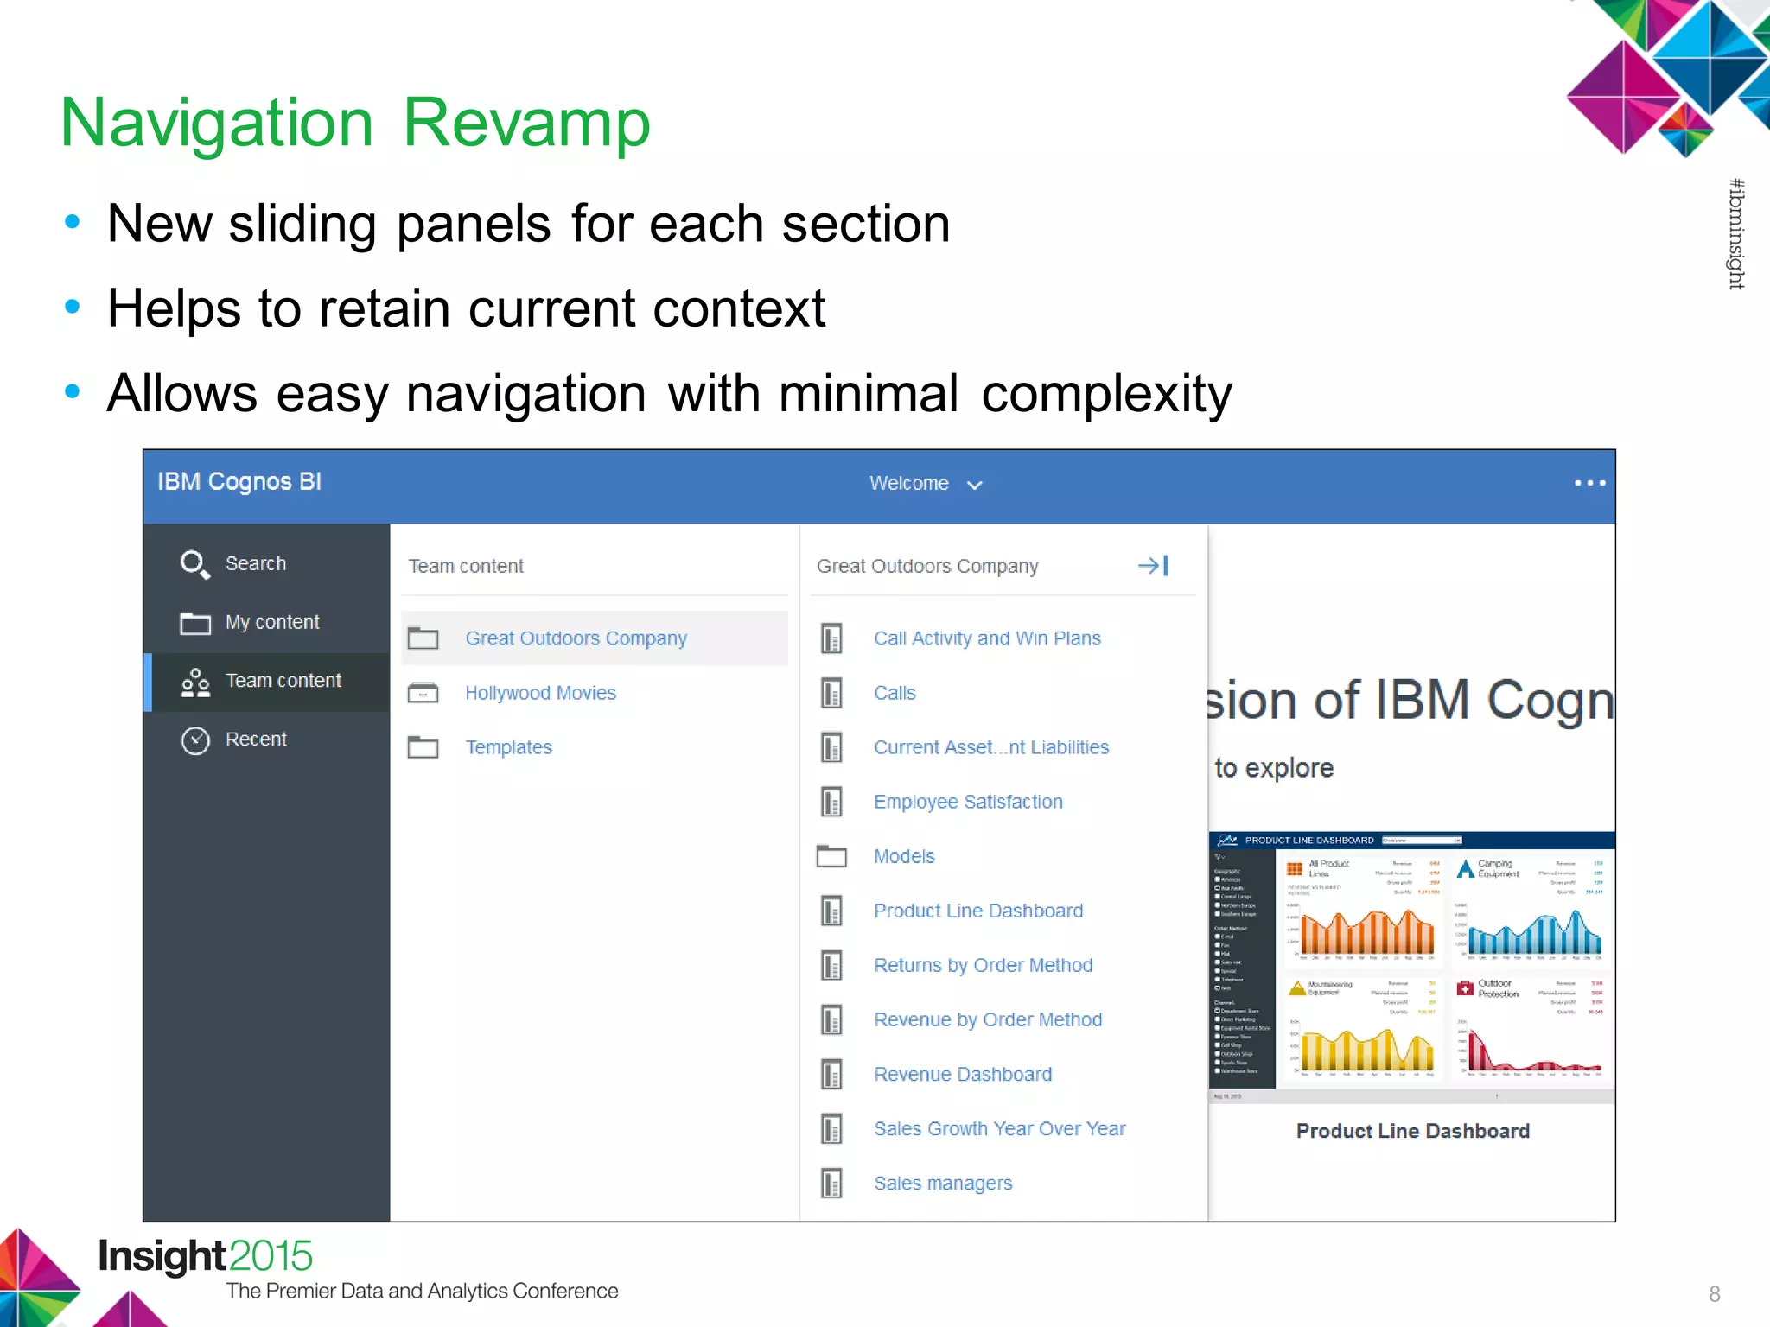Open Call Activity and Win Plans report
Viewport: 1770px width, 1327px height.
[x=987, y=638]
